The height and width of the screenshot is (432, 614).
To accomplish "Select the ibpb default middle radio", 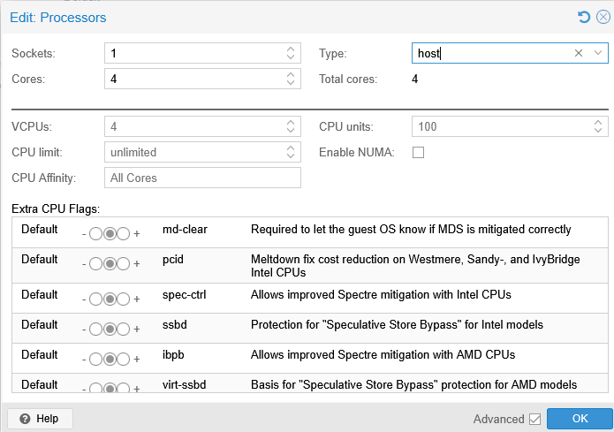I will pyautogui.click(x=110, y=359).
